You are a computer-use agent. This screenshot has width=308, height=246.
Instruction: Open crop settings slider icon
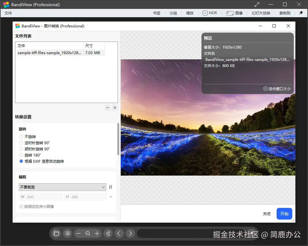coord(111,187)
